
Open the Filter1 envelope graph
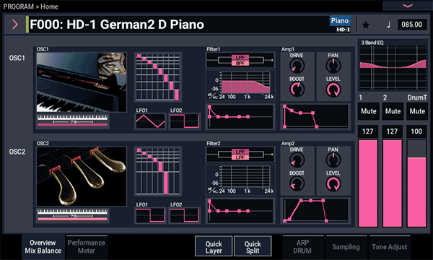pos(240,116)
